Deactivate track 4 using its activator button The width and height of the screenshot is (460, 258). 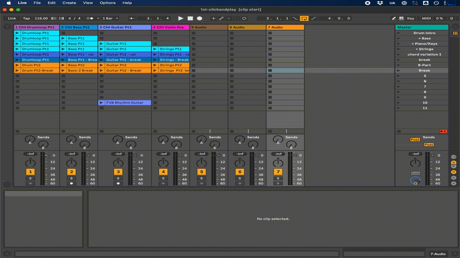point(163,172)
